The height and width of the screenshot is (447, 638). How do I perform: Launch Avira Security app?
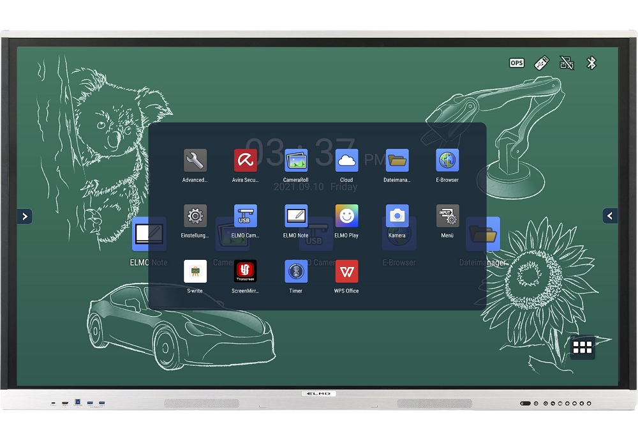[x=246, y=160]
